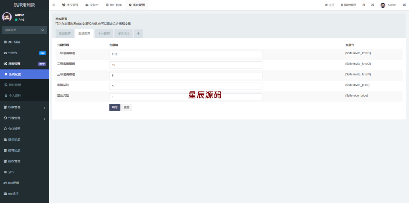Click variable name {$site.invite_price}

[357, 85]
